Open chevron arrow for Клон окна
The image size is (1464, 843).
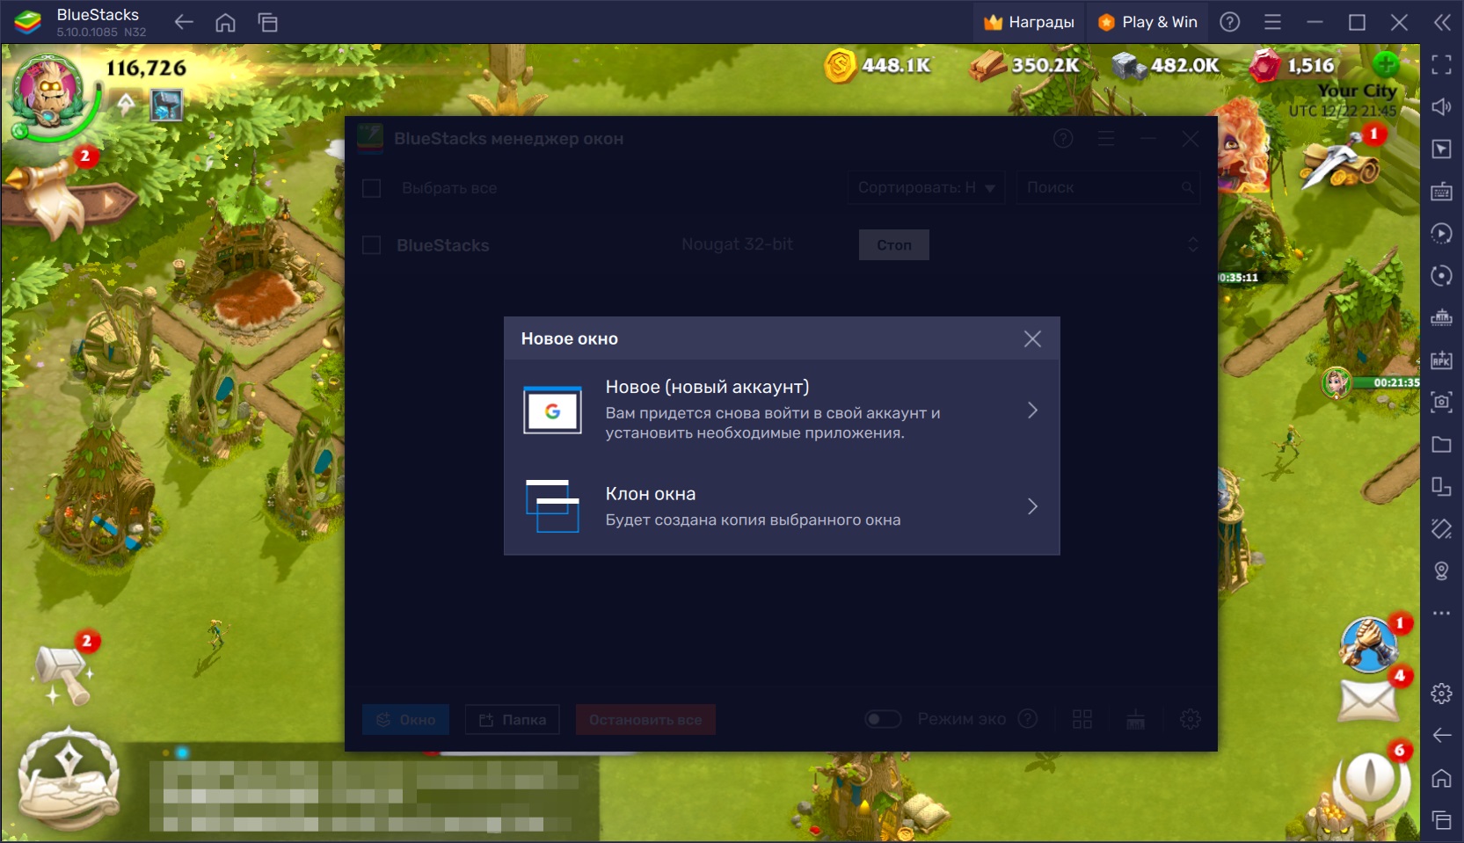tap(1032, 506)
